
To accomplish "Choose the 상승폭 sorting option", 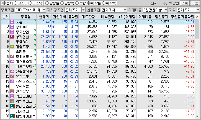I will click(x=62, y=3).
